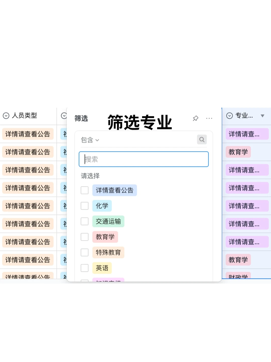Select the 英语 filter option label

(102, 268)
